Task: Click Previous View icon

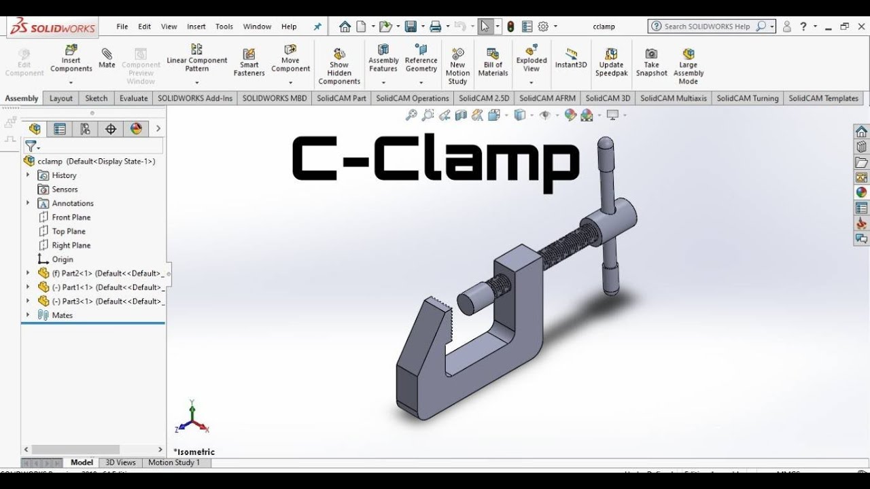Action: tap(445, 115)
